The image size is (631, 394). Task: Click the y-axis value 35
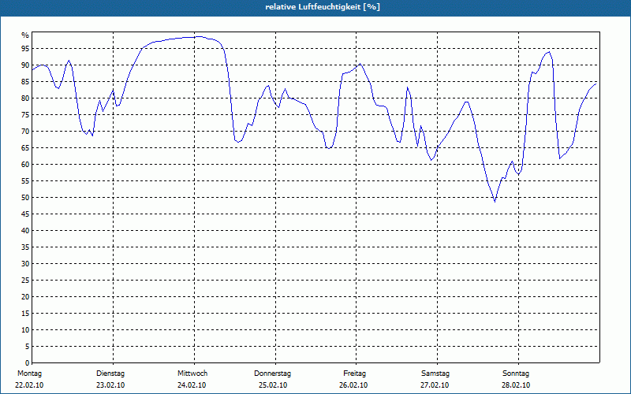[x=25, y=247]
